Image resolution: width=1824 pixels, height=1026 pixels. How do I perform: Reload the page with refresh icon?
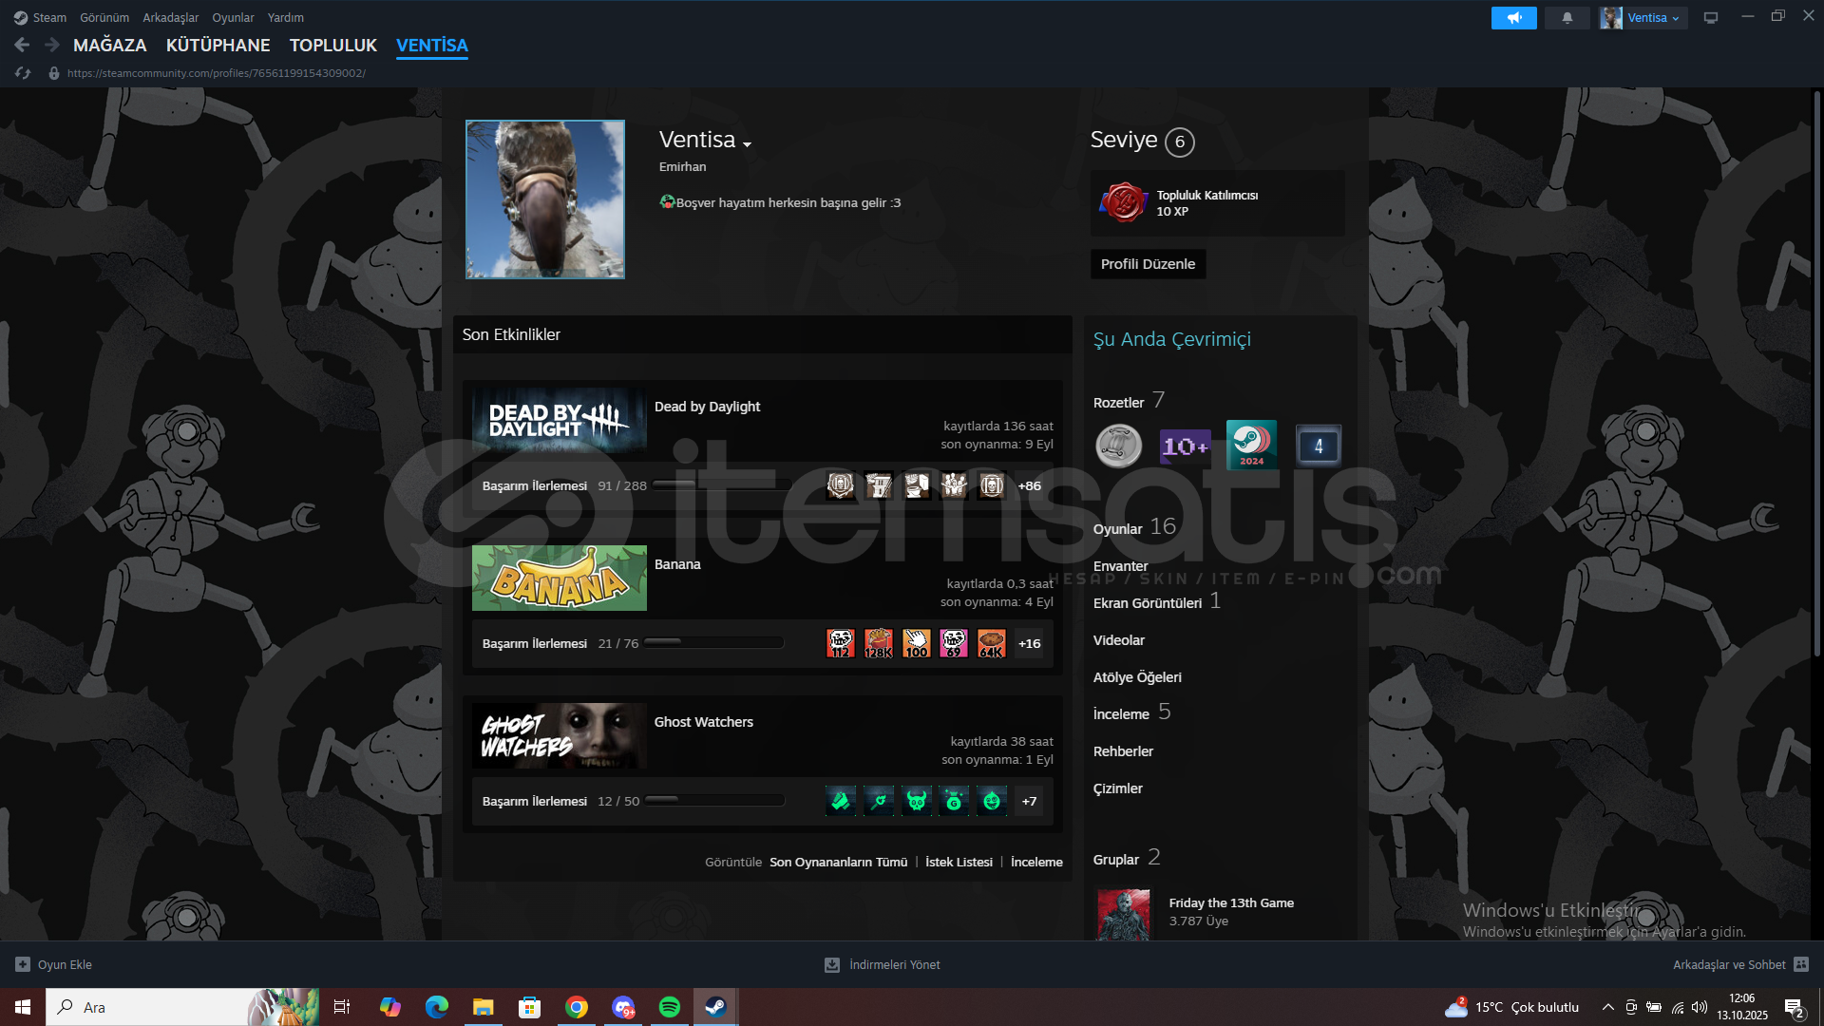pyautogui.click(x=24, y=73)
